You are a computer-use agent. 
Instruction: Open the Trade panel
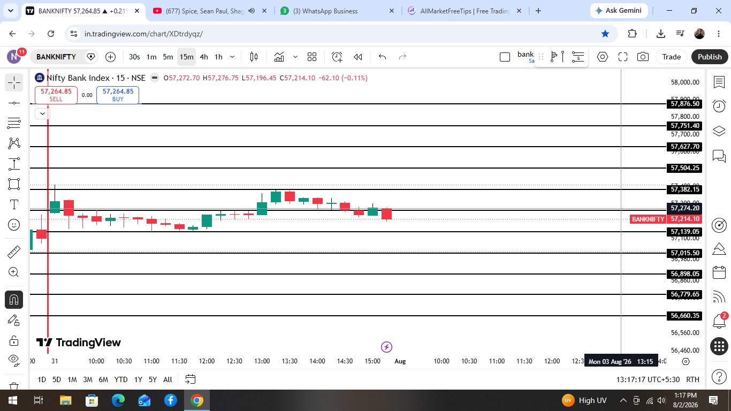[x=671, y=57]
